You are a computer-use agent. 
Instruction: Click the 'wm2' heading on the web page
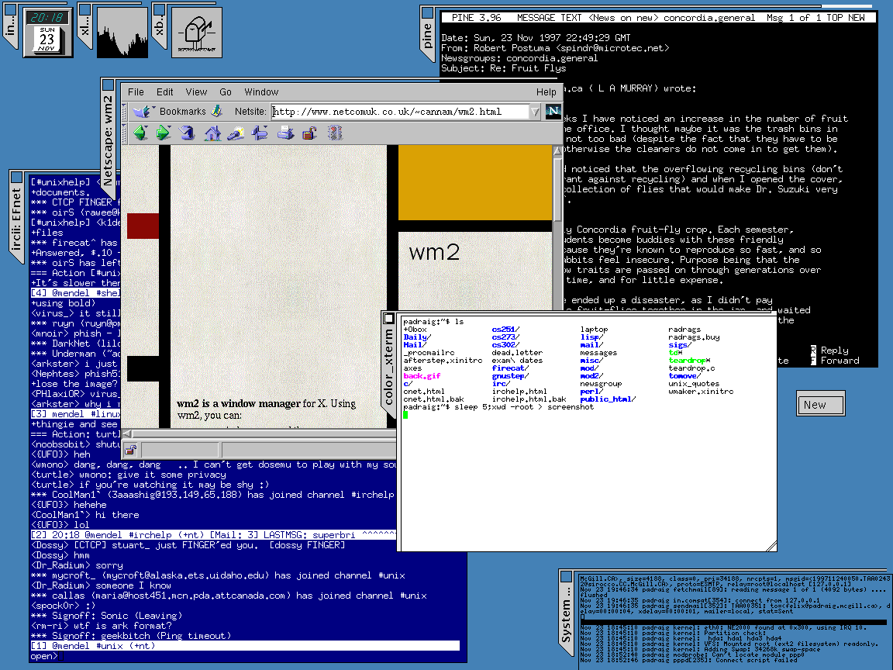click(434, 252)
